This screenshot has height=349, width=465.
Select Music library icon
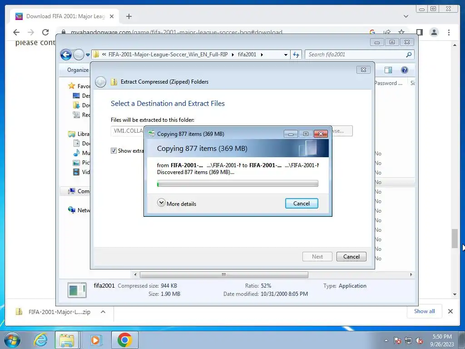76,153
